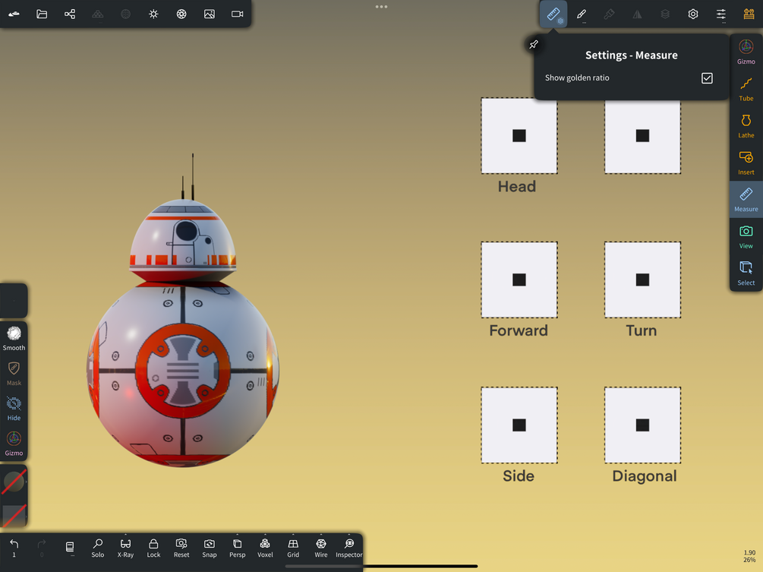Open the Topology menu
Image resolution: width=763 pixels, height=572 pixels.
click(x=98, y=14)
